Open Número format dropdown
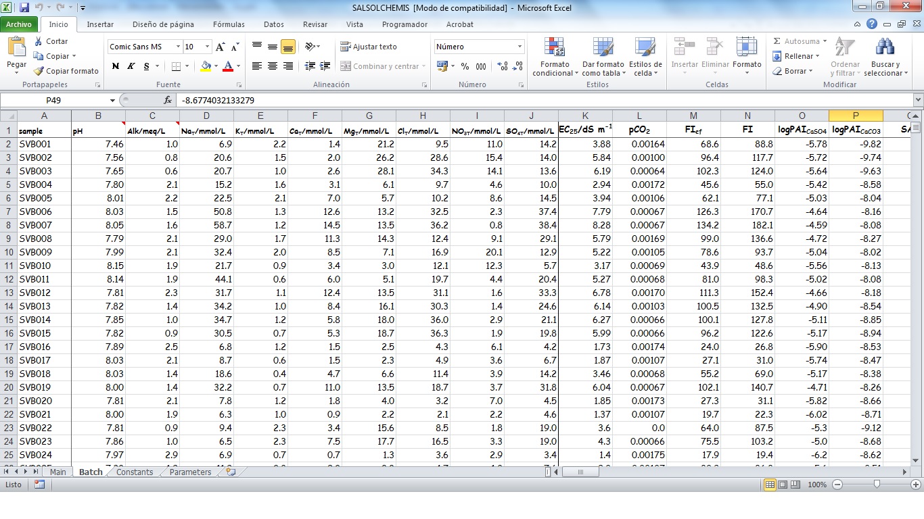This screenshot has width=924, height=519. (x=519, y=47)
